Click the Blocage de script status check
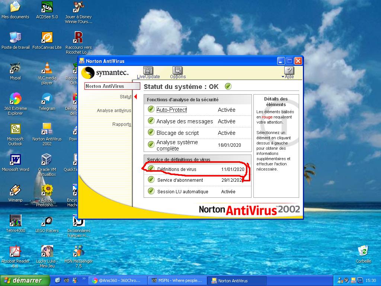 (151, 133)
